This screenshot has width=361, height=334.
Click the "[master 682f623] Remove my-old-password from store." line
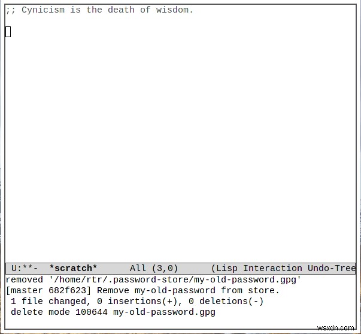click(x=142, y=291)
